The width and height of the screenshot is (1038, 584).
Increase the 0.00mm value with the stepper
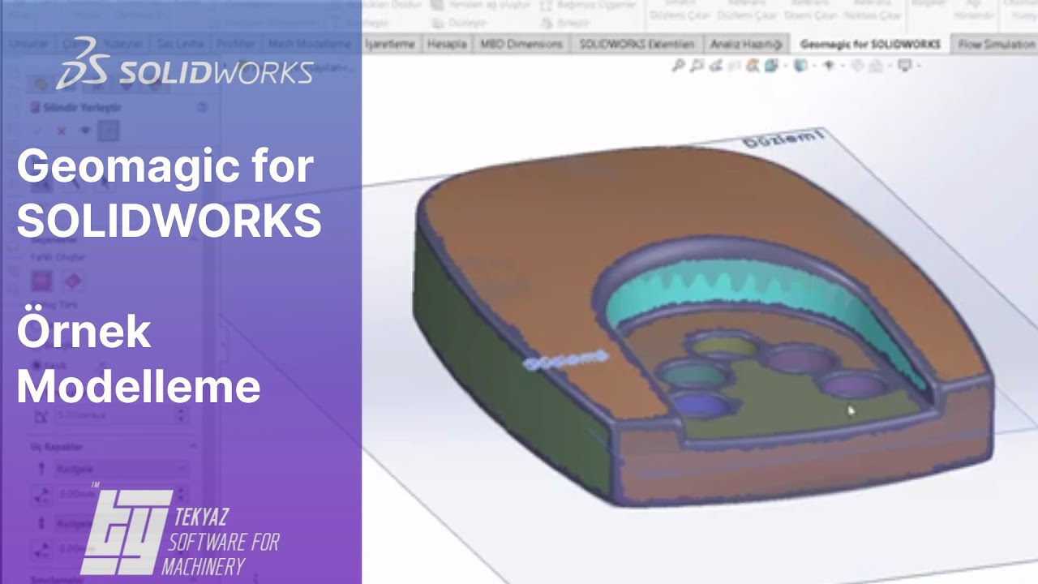[182, 491]
